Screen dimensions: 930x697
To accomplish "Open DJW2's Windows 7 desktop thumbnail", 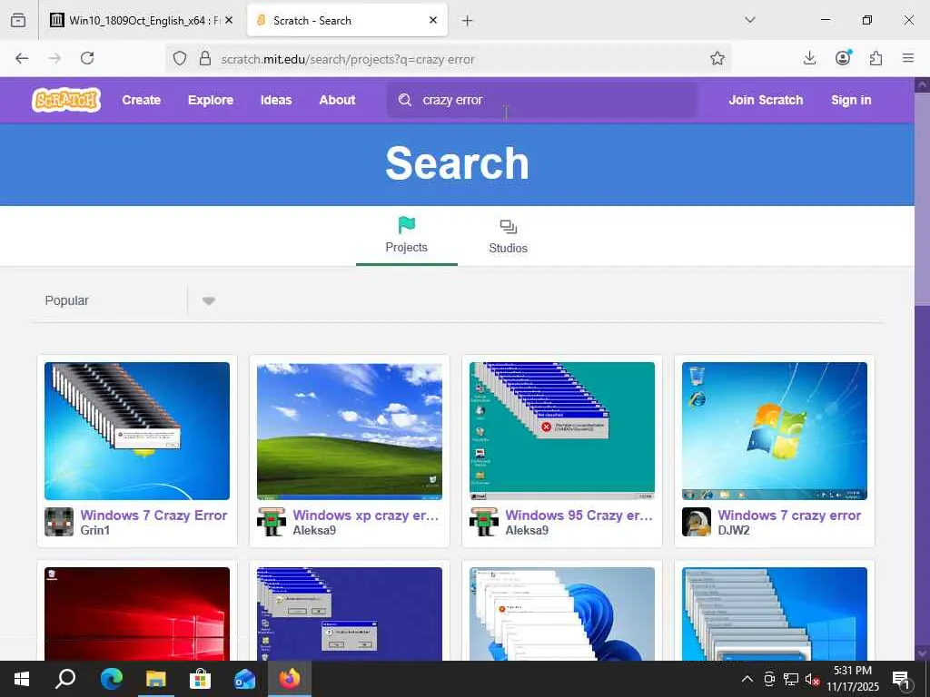I will coord(775,431).
